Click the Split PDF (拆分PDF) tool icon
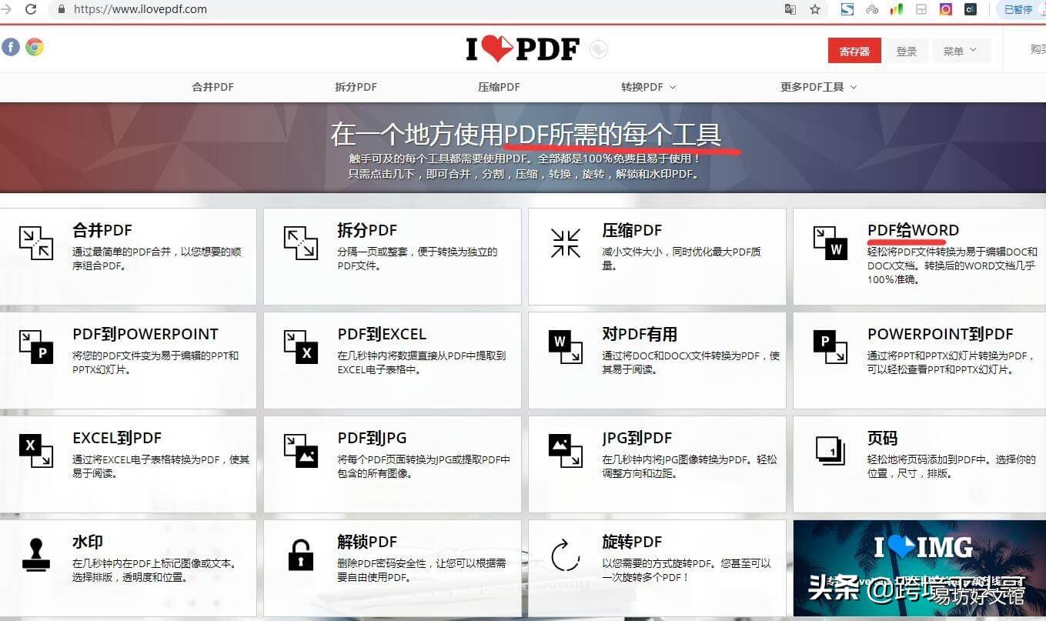The height and width of the screenshot is (621, 1046). [301, 242]
